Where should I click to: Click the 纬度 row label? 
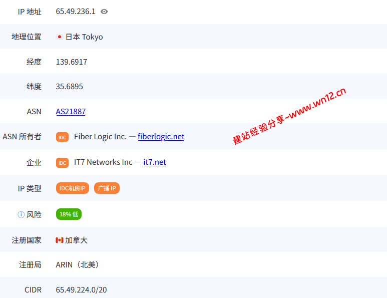[x=34, y=87]
